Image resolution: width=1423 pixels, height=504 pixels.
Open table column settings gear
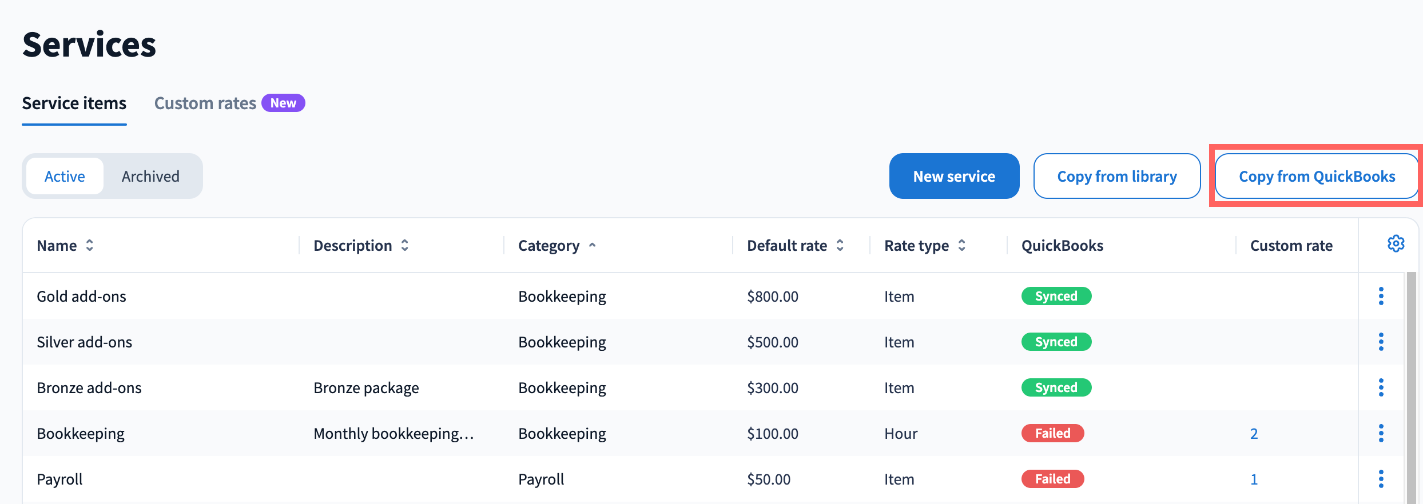(x=1396, y=244)
